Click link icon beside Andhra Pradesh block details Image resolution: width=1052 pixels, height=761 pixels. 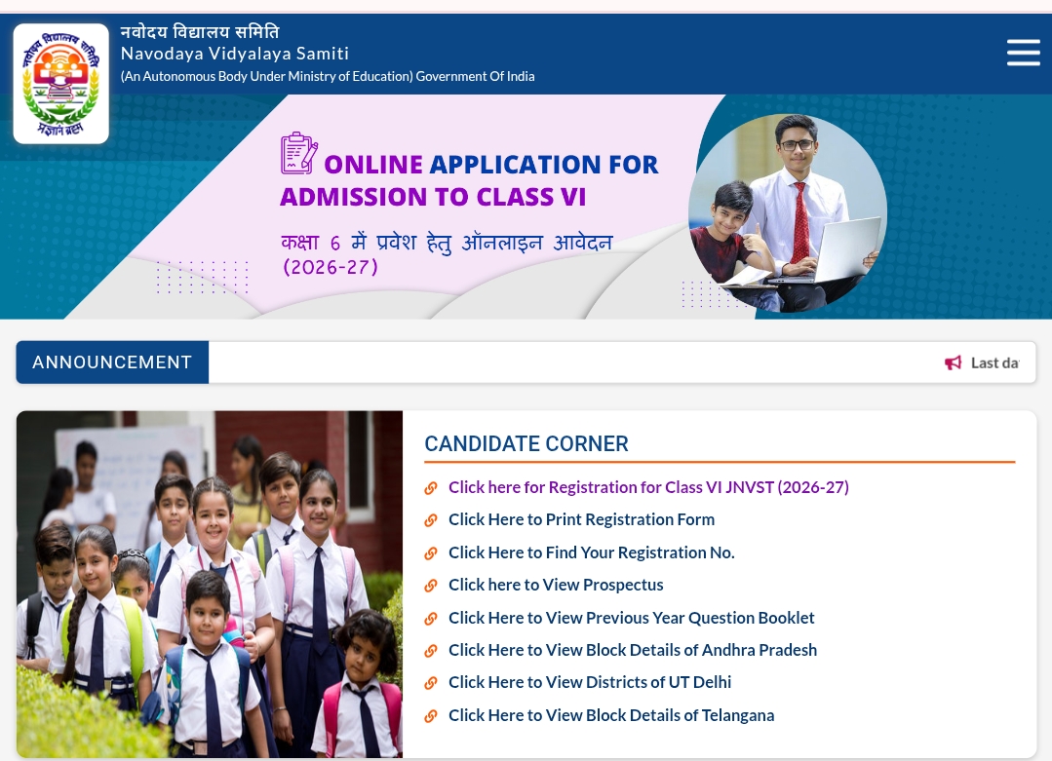431,650
